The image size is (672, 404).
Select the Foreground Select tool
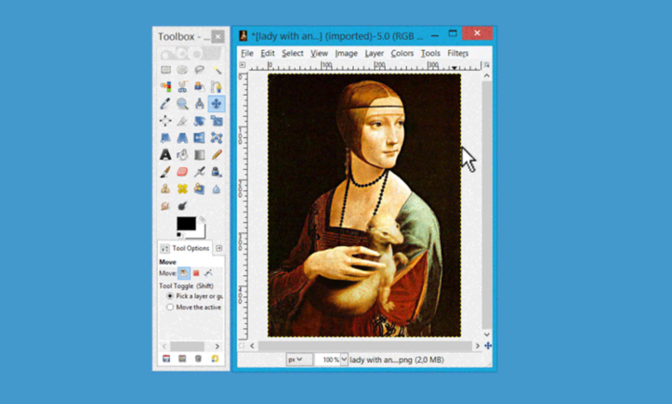199,86
